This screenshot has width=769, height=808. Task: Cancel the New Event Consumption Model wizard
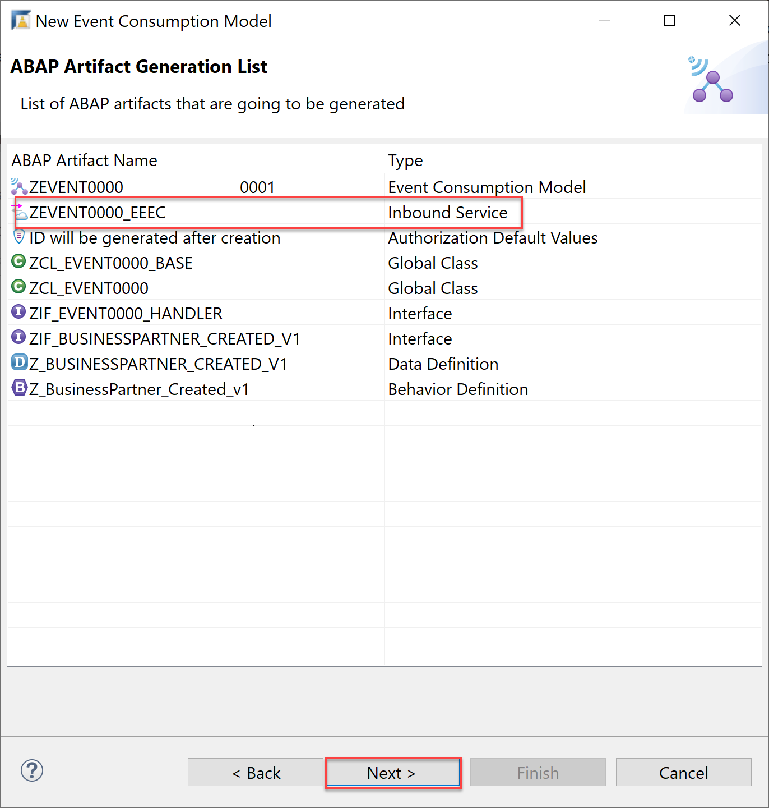pos(683,773)
